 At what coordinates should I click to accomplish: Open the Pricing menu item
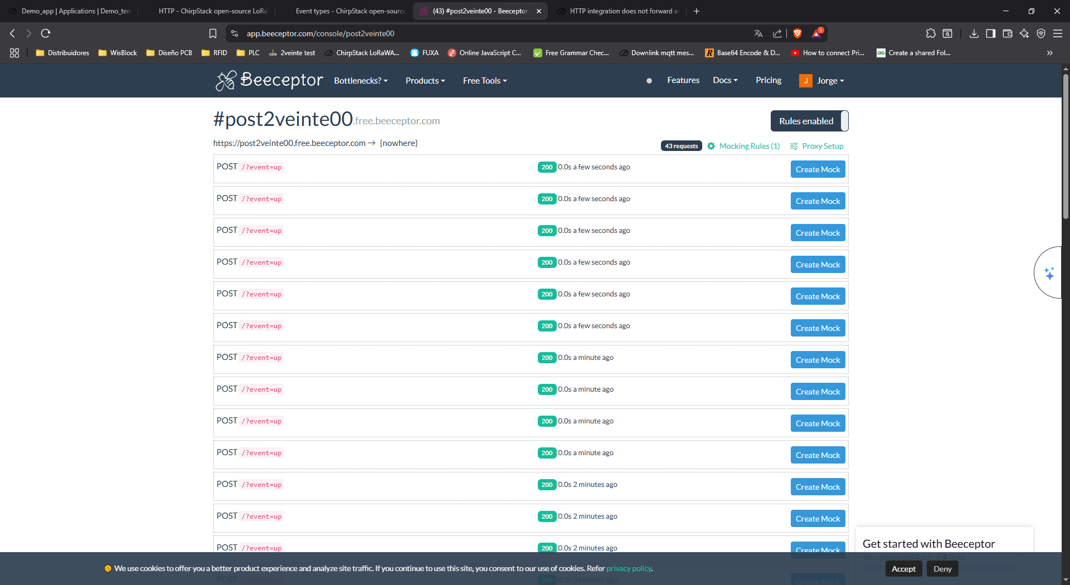[769, 80]
